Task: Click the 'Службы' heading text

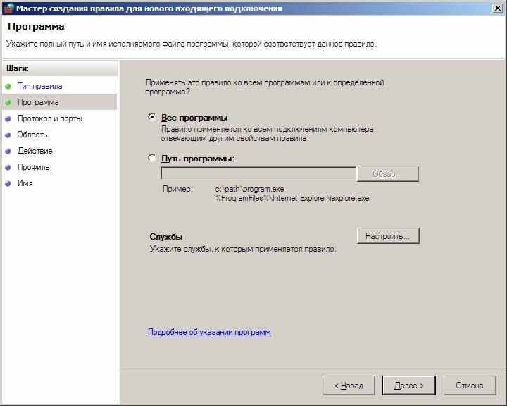Action: [x=166, y=237]
